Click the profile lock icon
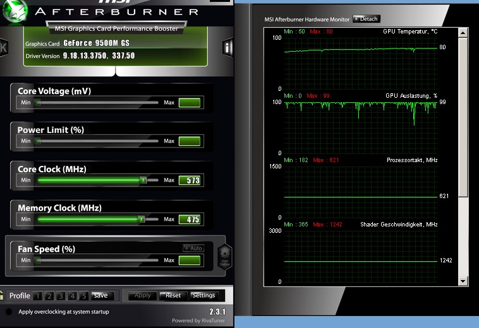This screenshot has width=479, height=328. tap(1, 295)
